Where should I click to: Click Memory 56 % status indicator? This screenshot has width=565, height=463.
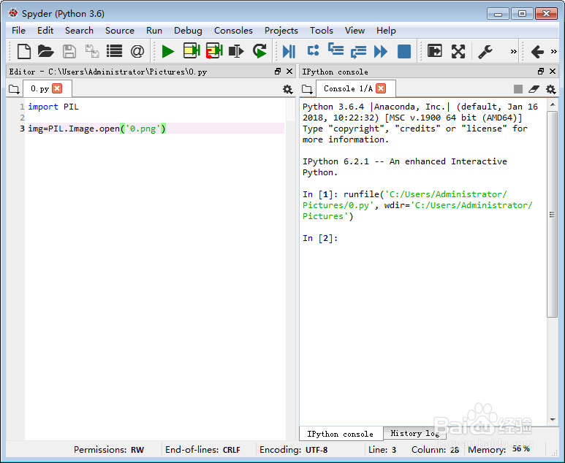pyautogui.click(x=499, y=449)
